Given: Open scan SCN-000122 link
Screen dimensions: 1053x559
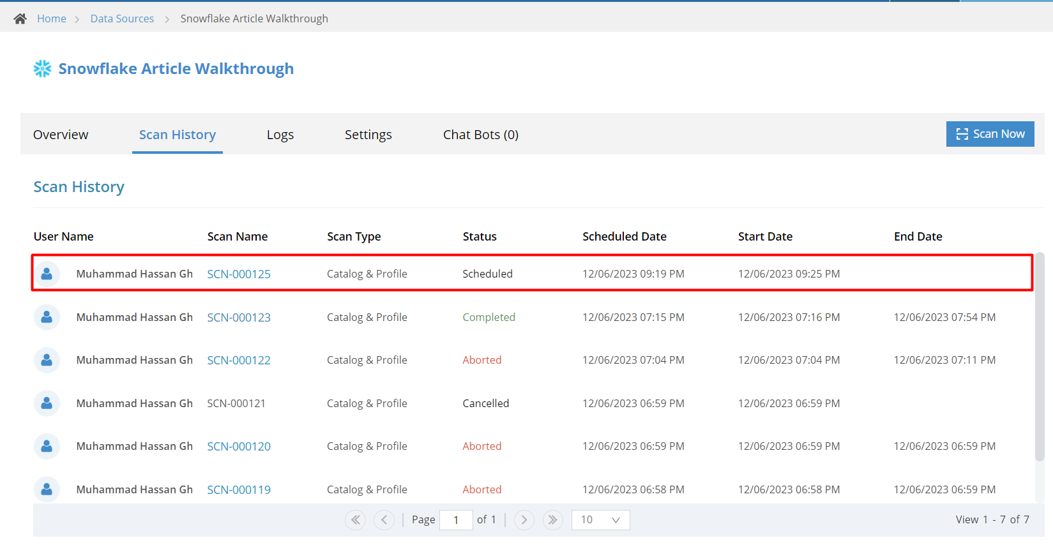Looking at the screenshot, I should (x=239, y=360).
